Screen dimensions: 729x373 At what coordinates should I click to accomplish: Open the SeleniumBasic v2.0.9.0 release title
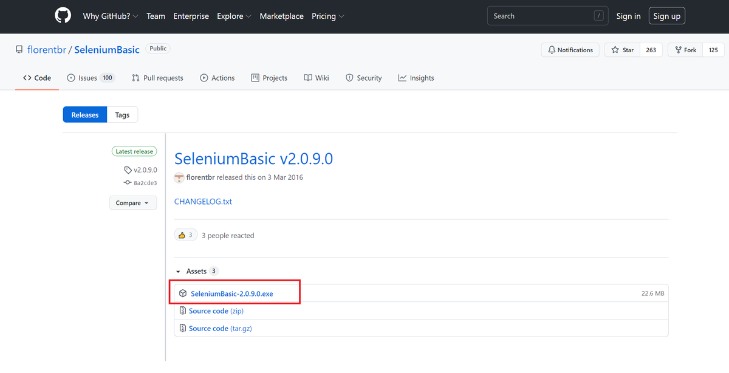pyautogui.click(x=253, y=159)
